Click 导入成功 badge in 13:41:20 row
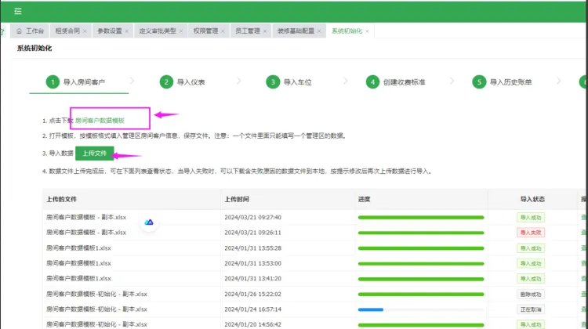Image resolution: width=588 pixels, height=329 pixels. (531, 279)
